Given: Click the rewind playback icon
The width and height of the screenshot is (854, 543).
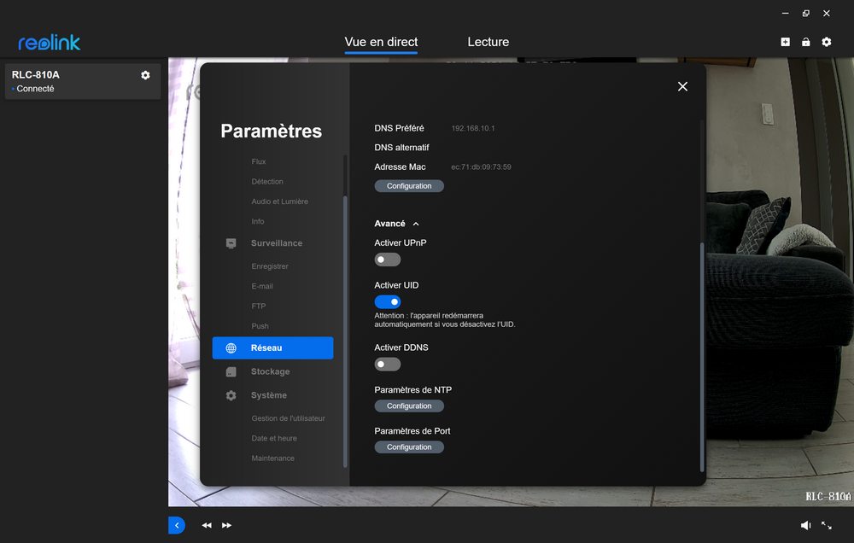Looking at the screenshot, I should (207, 526).
